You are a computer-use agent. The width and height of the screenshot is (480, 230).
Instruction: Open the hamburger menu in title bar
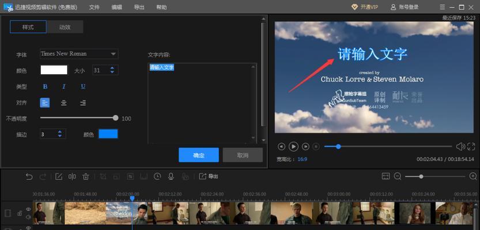point(443,7)
